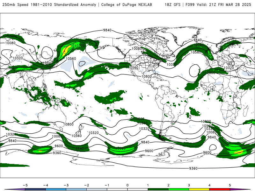
Task: Click the light blue -3 to -2 legend swatch
Action: tap(76, 189)
